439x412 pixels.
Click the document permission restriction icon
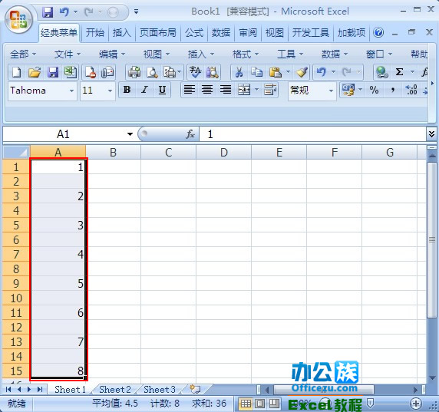90,72
